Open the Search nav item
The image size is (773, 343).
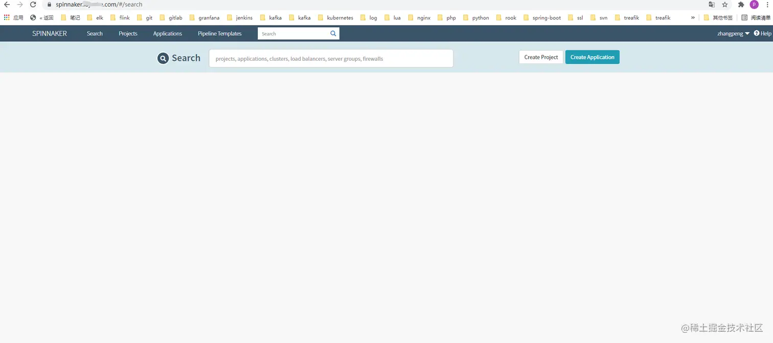click(x=95, y=34)
